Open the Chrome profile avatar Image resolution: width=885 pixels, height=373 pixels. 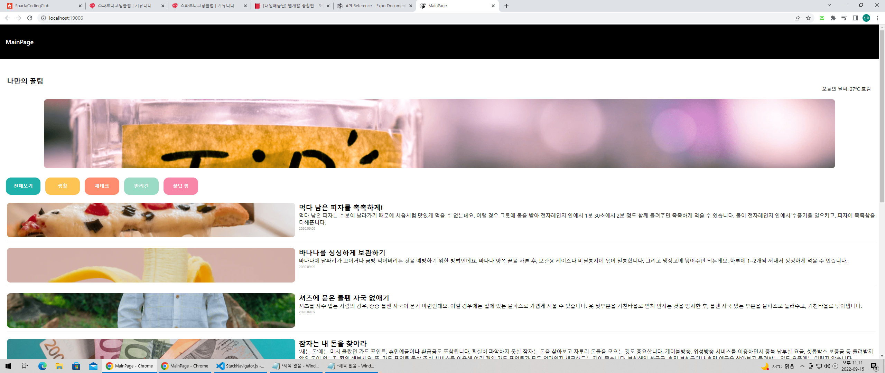pyautogui.click(x=866, y=18)
